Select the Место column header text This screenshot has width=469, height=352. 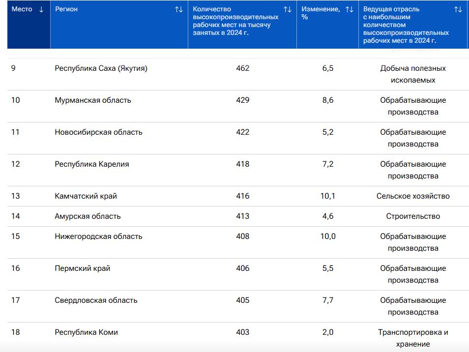22,9
